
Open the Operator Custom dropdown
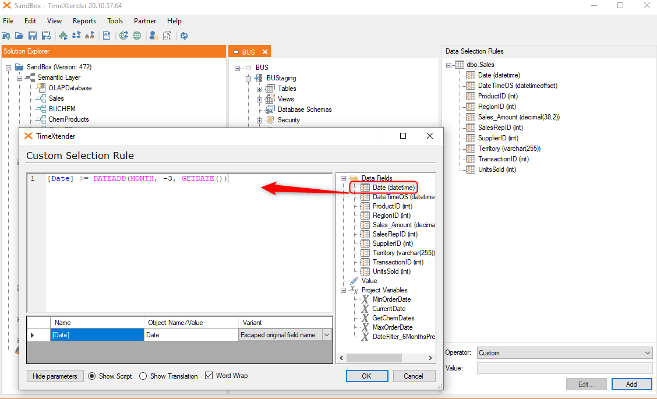coord(648,353)
